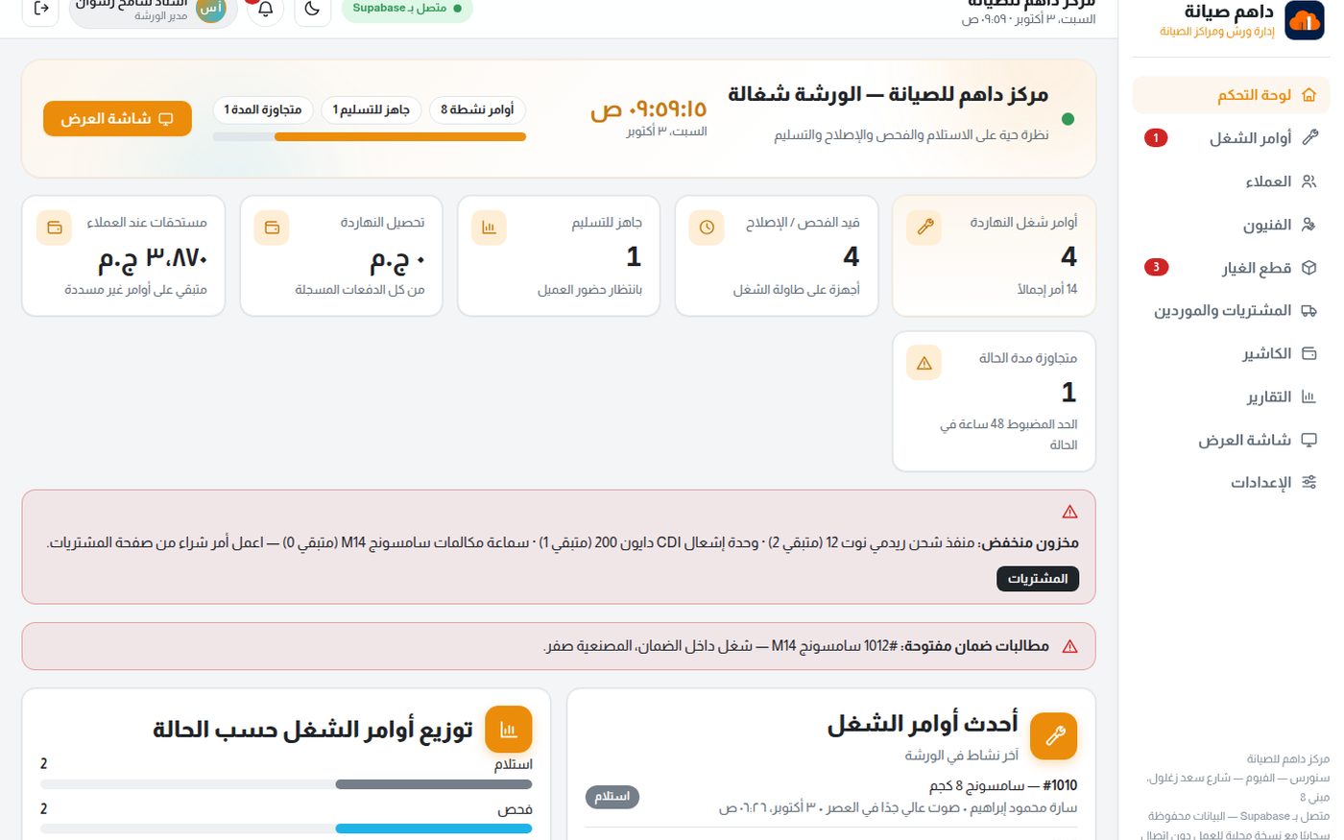Screen dimensions: 1344x840
Task: Click the warning icon on متجاوزة مدة الحالة card
Action: [924, 363]
